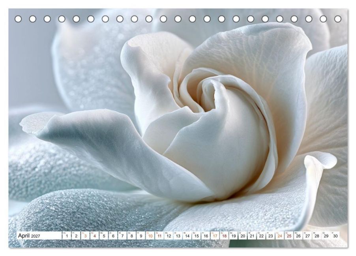Select date 30 at the strip's end
This screenshot has width=356, height=256.
point(335,235)
